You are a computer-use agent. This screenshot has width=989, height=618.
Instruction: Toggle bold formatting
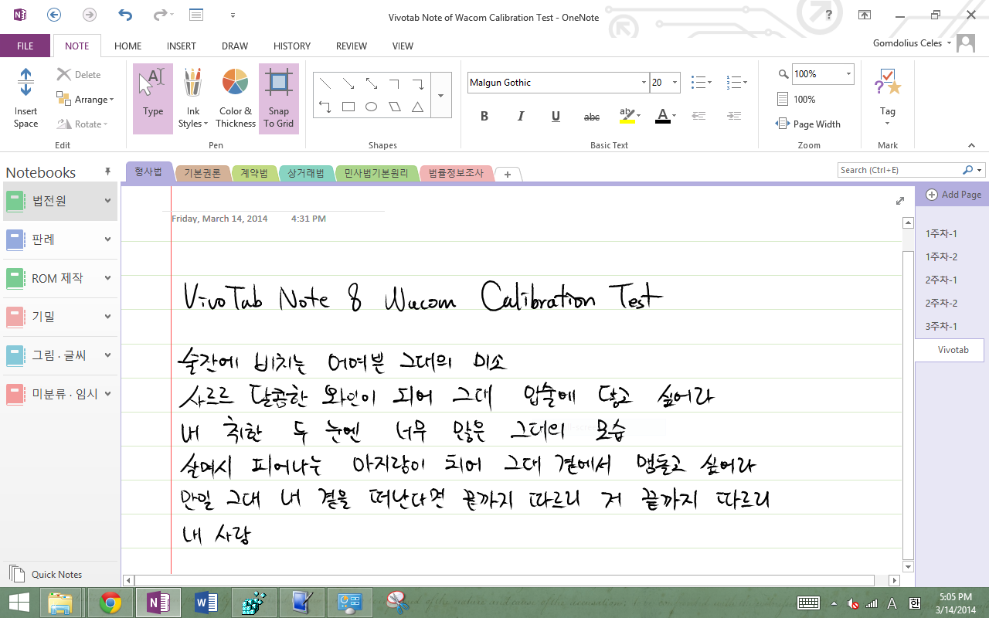tap(484, 117)
